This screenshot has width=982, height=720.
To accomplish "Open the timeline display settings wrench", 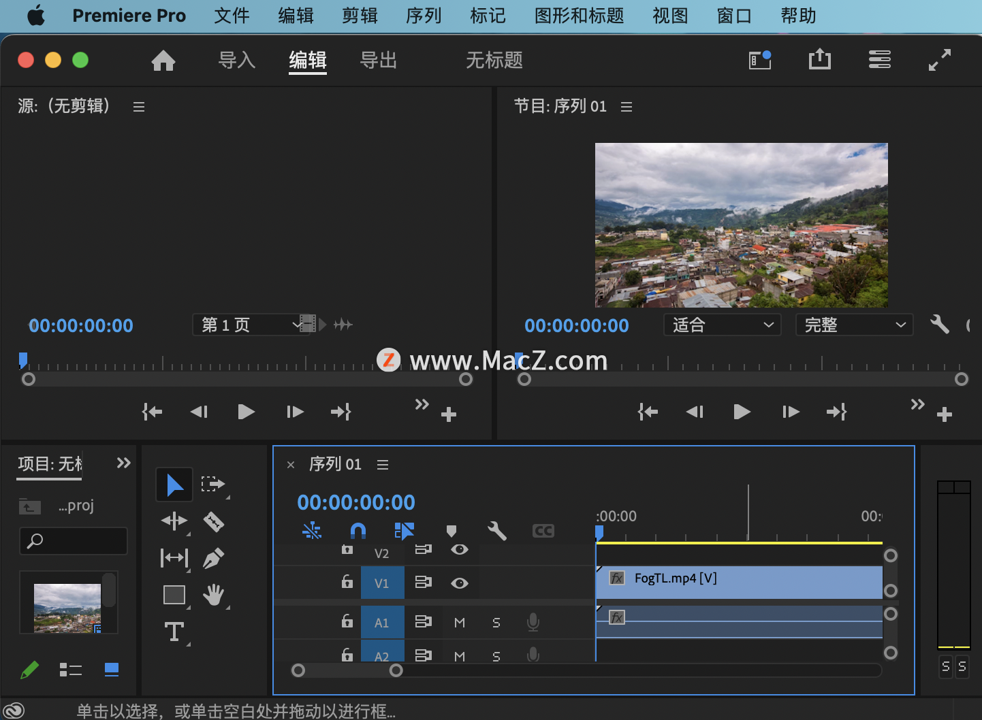I will [496, 531].
